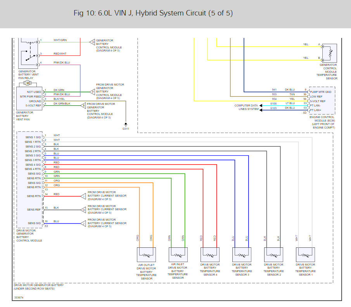The width and height of the screenshot is (351, 307).
Task: Click the 'PT LAN+' ECM pin label
Action: click(315, 110)
